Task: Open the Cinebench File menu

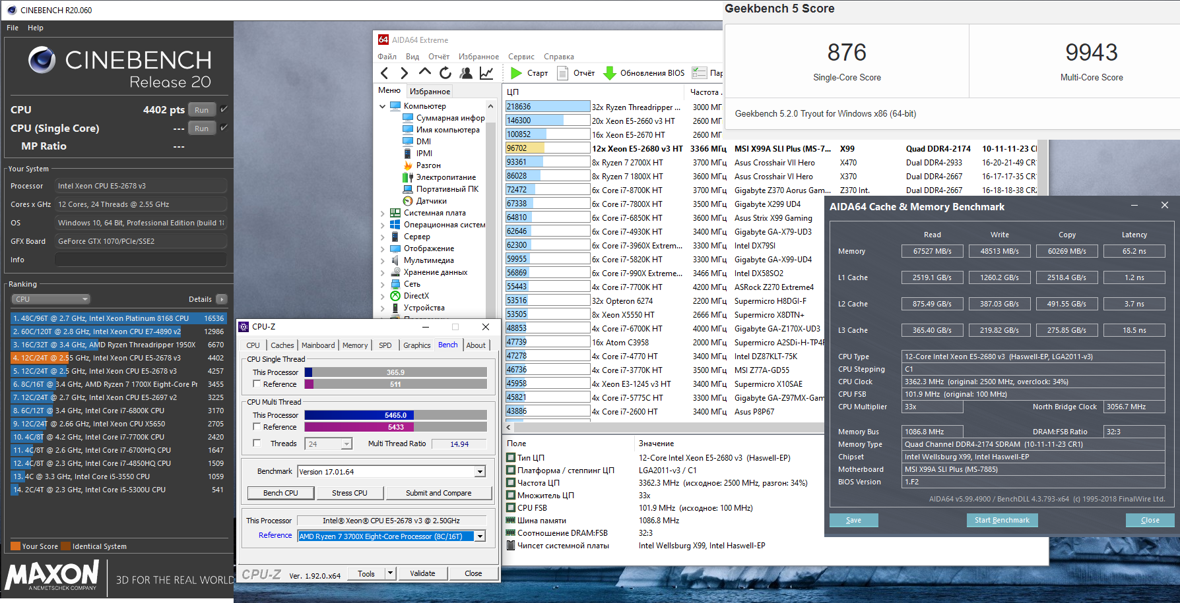Action: (13, 28)
